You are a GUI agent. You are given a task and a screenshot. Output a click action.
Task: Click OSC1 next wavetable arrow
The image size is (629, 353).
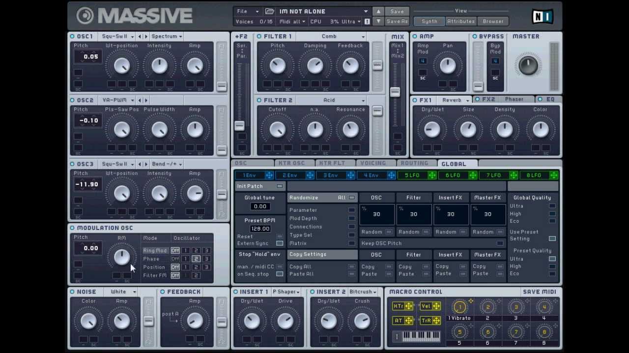click(x=146, y=36)
